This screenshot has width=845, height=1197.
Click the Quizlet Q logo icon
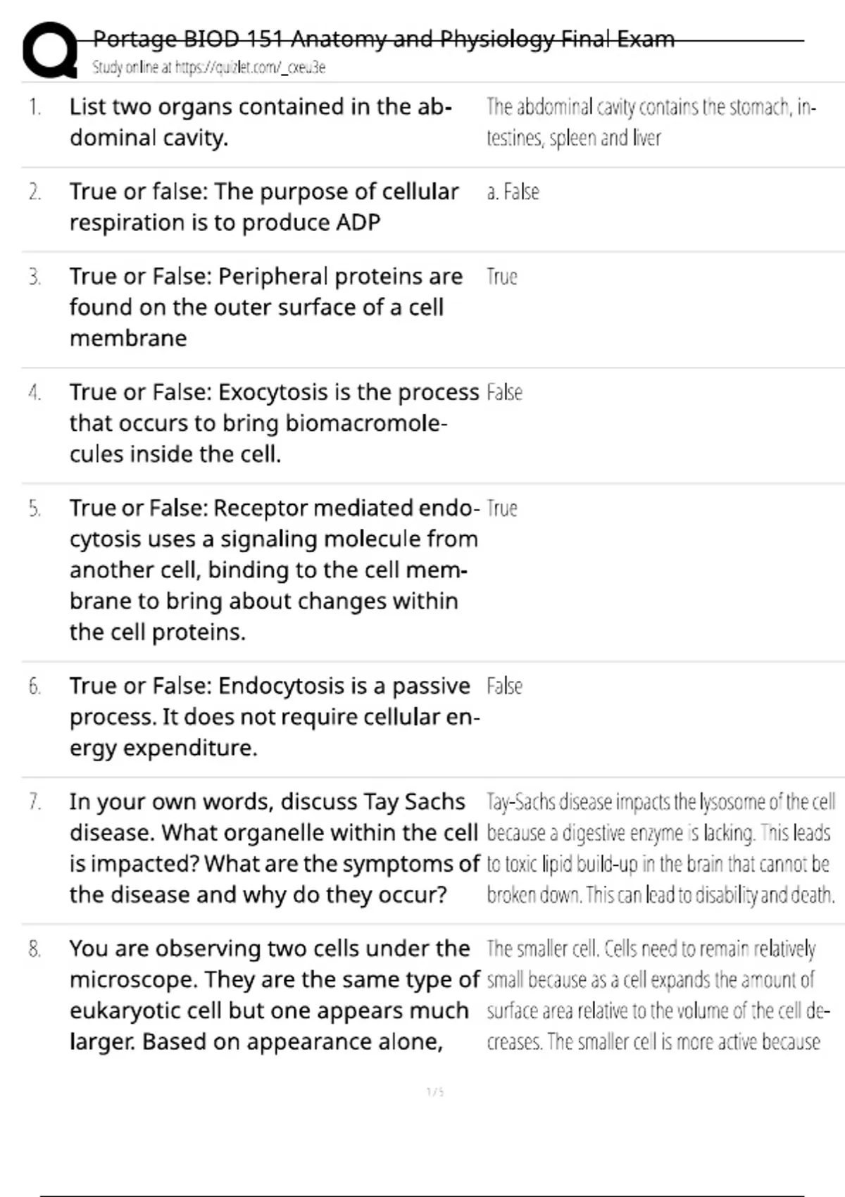point(49,51)
